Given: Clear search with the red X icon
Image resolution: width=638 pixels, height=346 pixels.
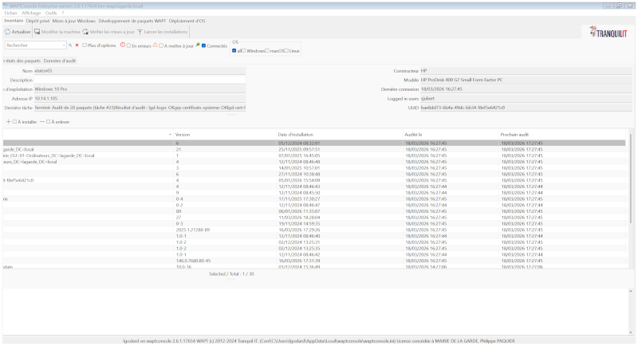Looking at the screenshot, I should pos(77,45).
